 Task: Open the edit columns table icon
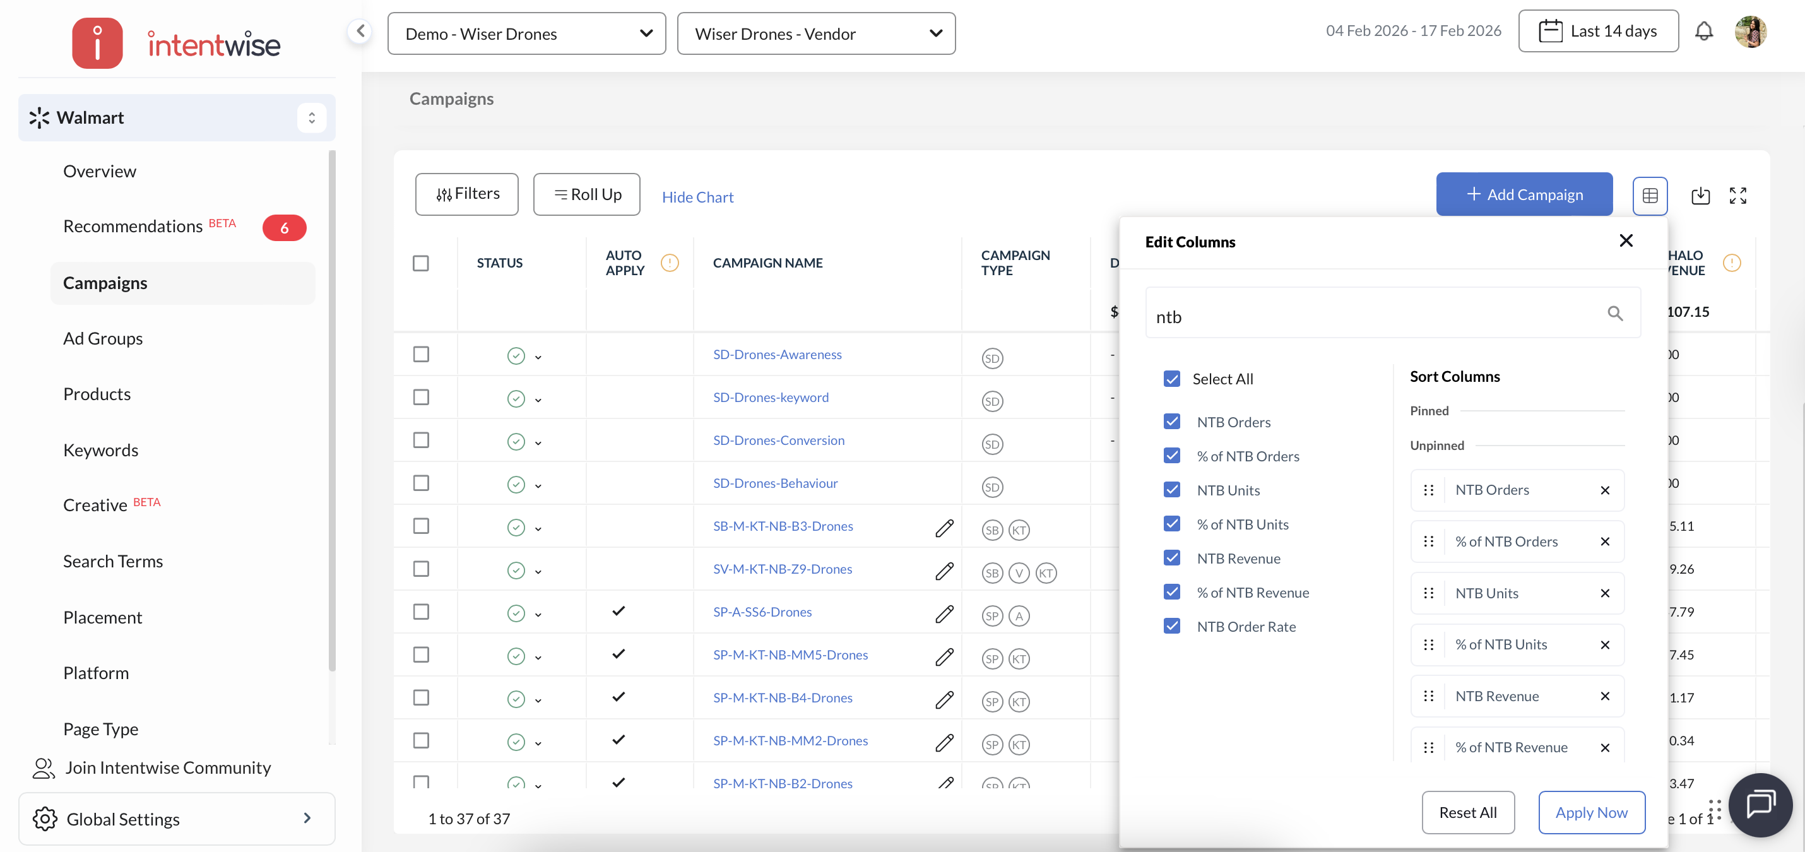[1650, 196]
